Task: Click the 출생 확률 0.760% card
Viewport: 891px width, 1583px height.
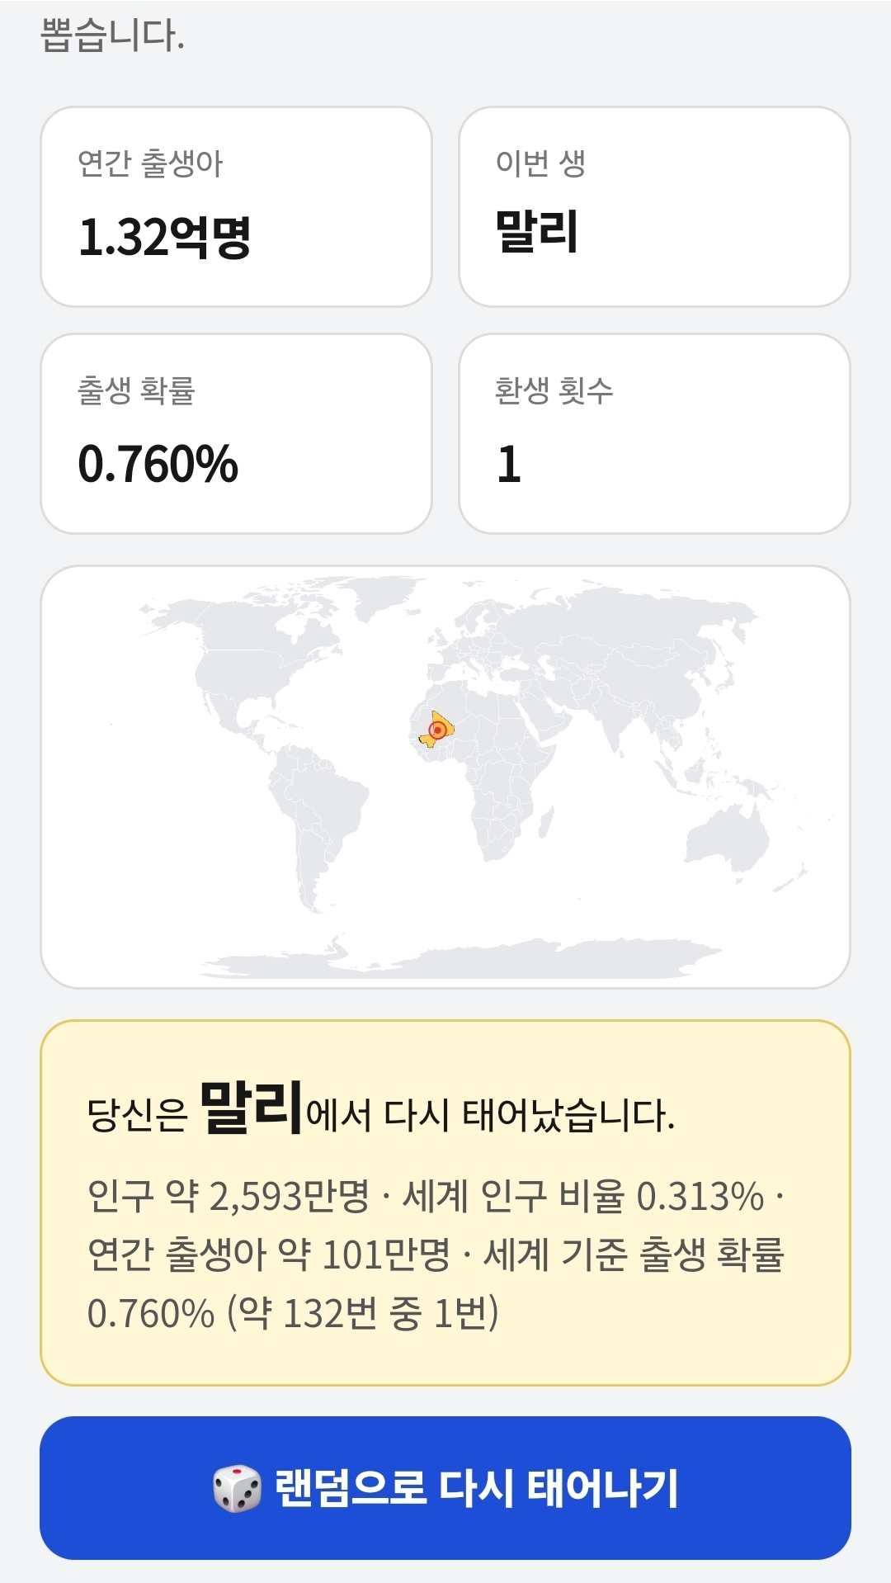Action: coord(237,433)
